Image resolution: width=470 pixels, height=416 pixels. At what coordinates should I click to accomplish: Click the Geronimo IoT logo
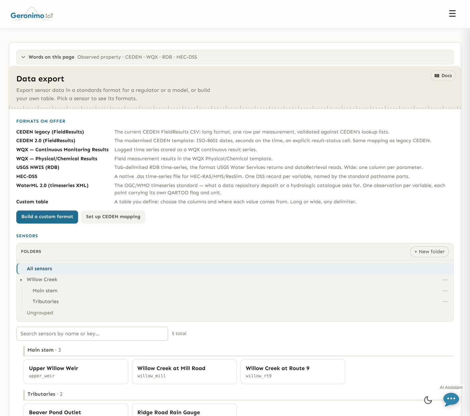coord(32,14)
